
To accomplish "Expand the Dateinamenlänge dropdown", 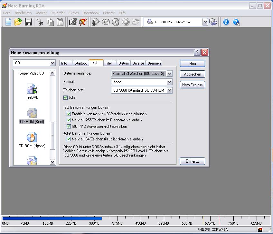I will click(169, 74).
